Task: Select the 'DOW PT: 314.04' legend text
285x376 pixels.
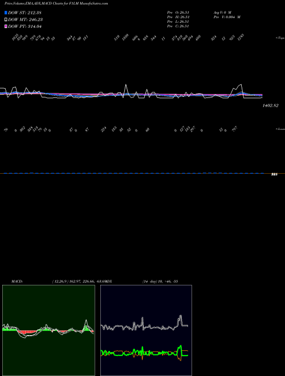Action: pos(25,27)
